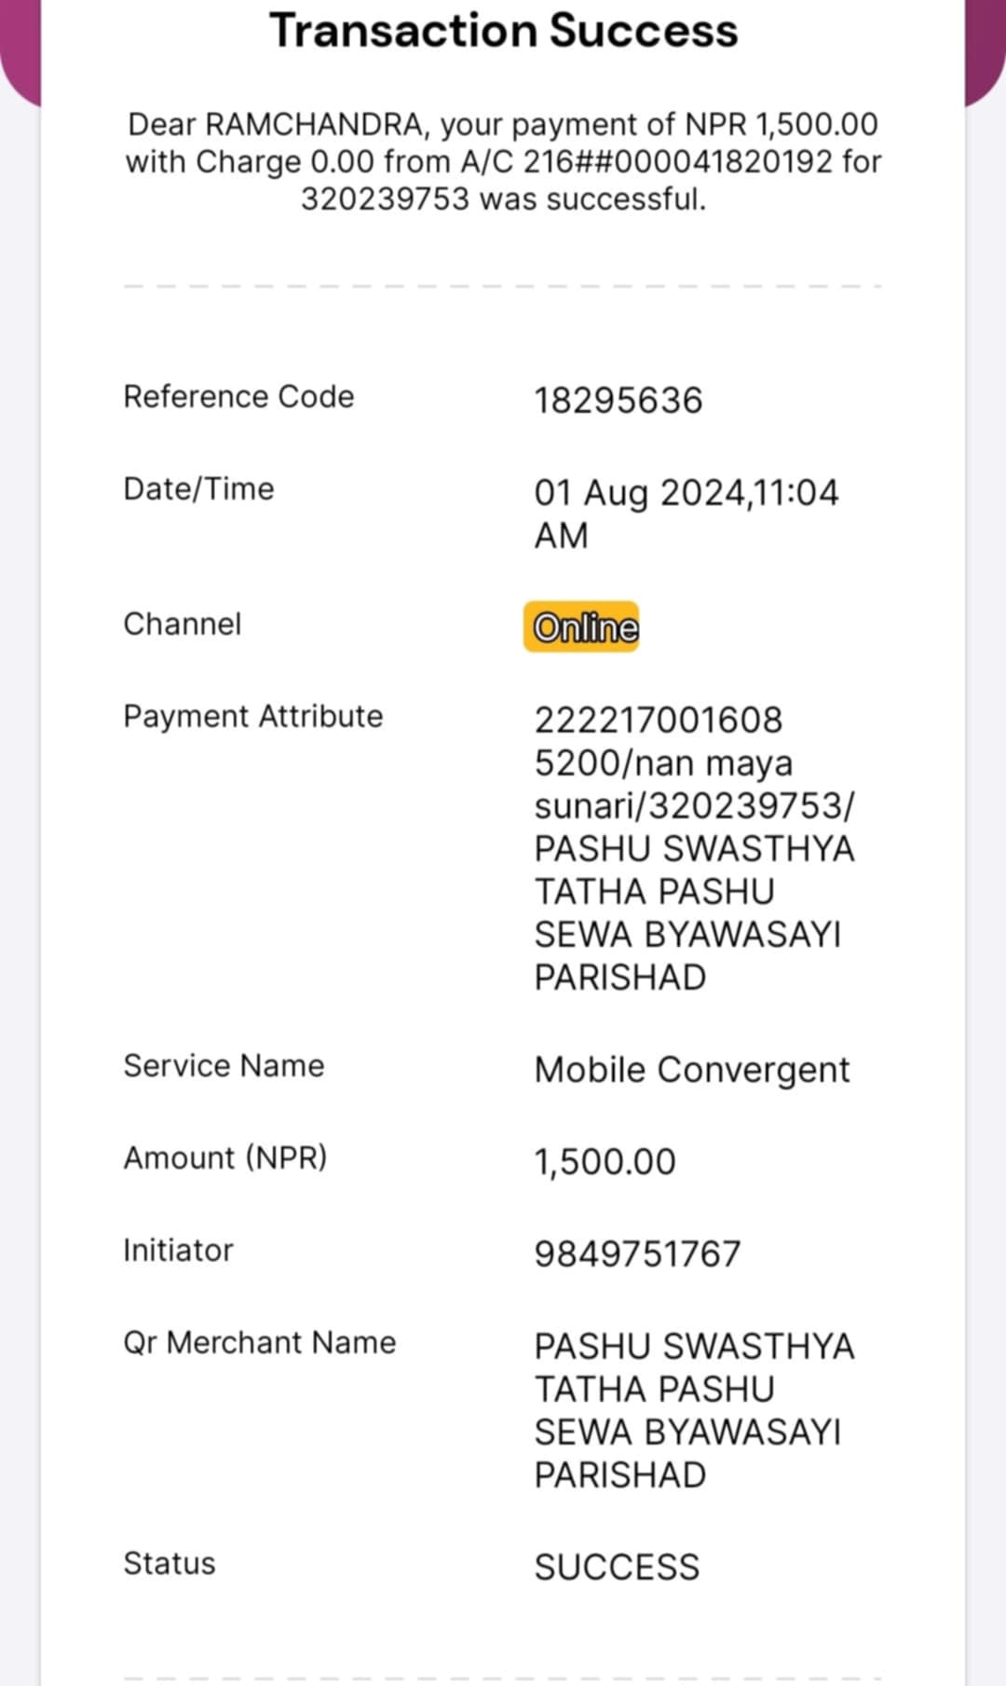Tap the Amount (NPR) label

[225, 1158]
